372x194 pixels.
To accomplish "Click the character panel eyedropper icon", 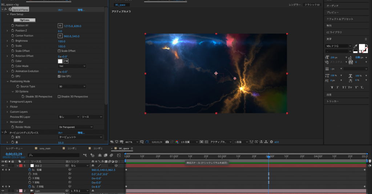I will click(x=355, y=46).
